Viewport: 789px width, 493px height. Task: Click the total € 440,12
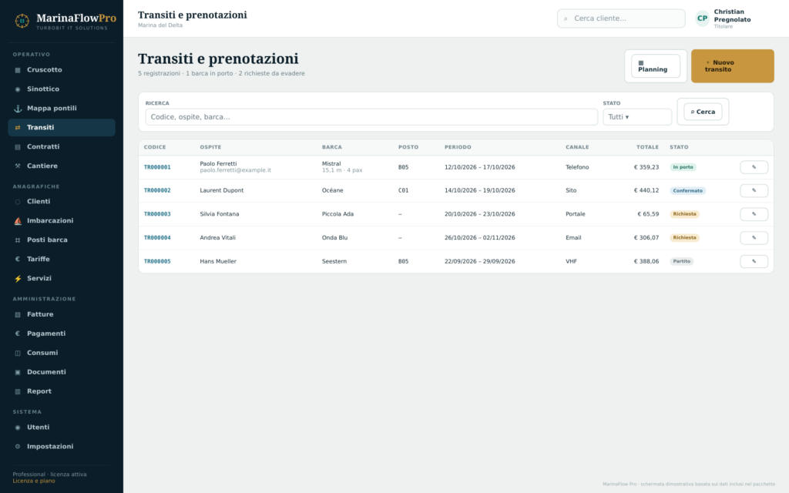[x=646, y=191]
